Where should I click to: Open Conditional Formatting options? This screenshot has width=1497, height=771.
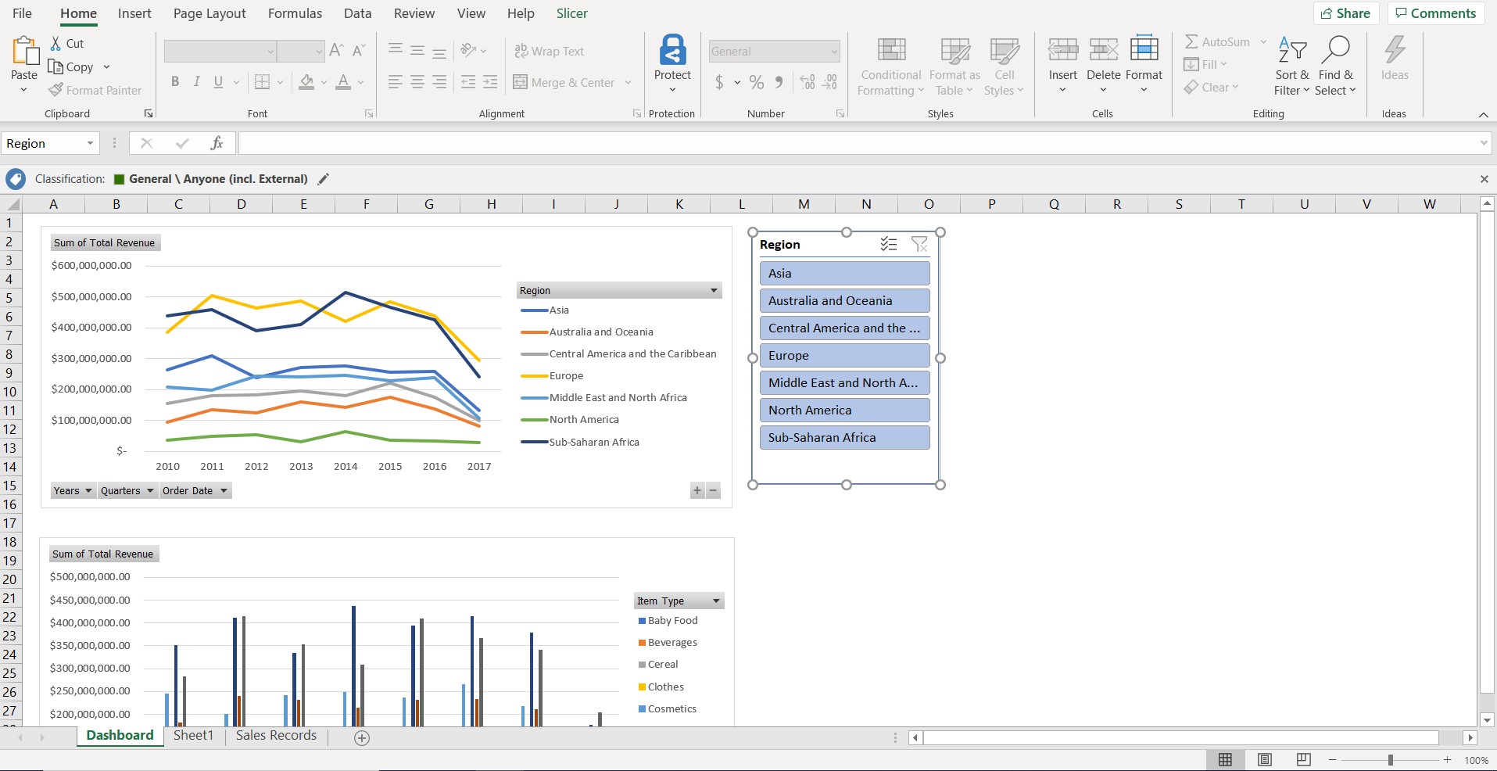pos(889,66)
